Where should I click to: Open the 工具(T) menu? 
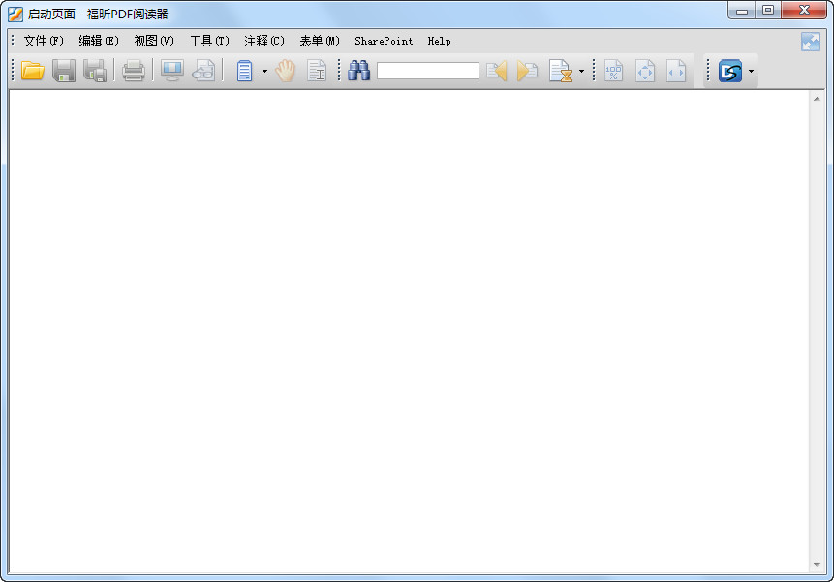click(x=209, y=41)
